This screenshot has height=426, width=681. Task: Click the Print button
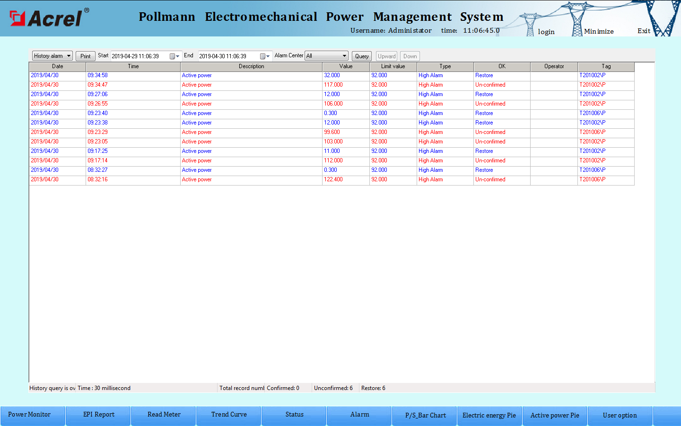85,56
